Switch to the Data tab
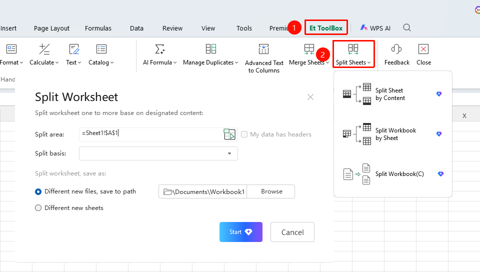480x272 pixels. (136, 28)
